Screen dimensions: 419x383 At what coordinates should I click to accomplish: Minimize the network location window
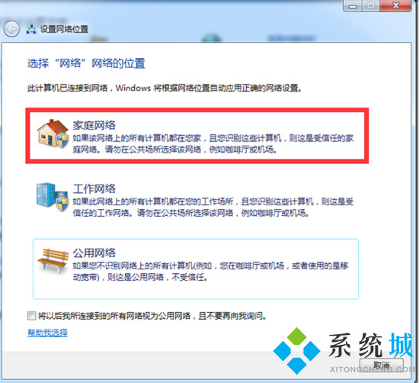[x=353, y=6]
